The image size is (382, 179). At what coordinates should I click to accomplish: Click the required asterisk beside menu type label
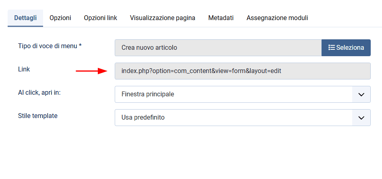point(80,46)
